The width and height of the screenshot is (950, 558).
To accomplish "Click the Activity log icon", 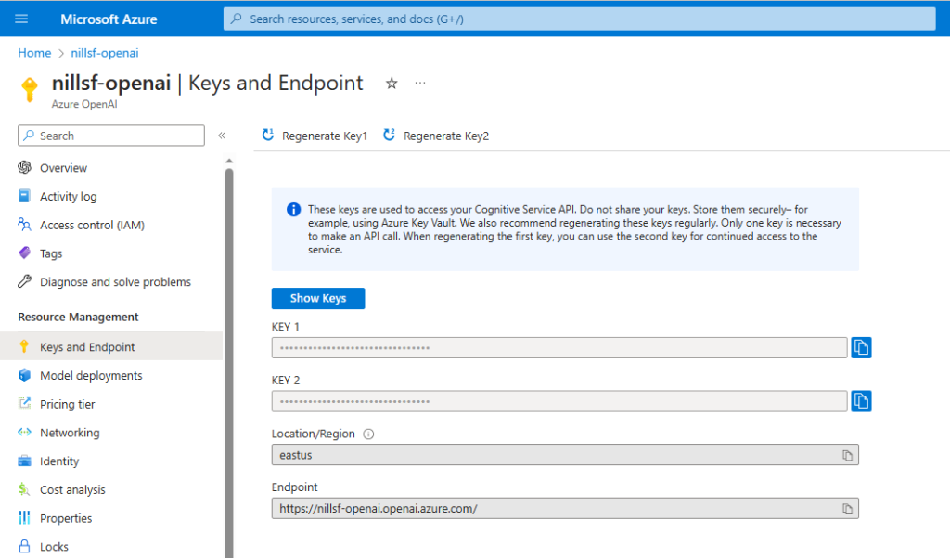I will (24, 196).
